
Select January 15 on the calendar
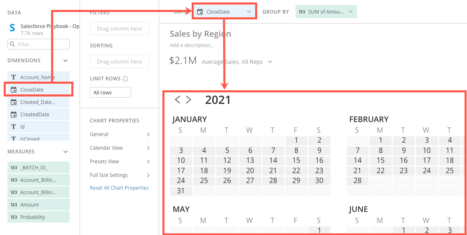[x=296, y=160]
